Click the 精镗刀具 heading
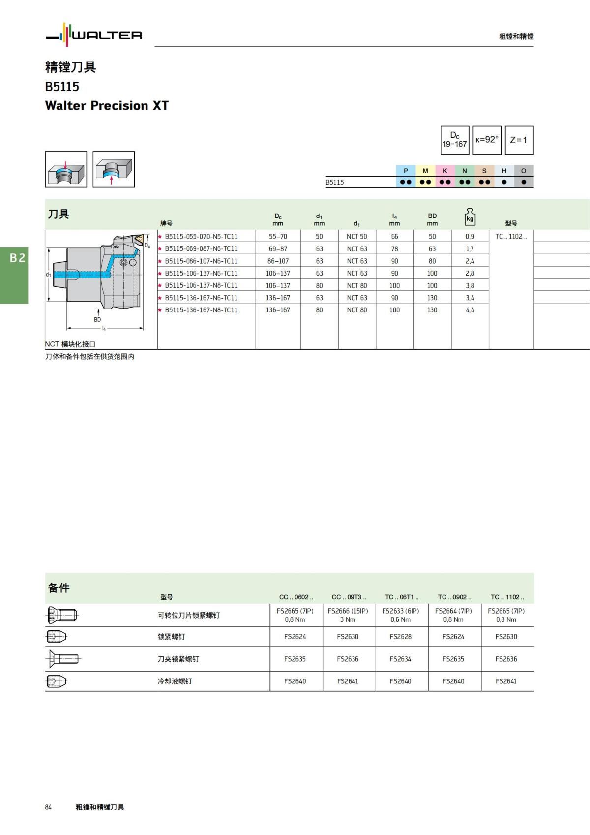 pos(70,67)
